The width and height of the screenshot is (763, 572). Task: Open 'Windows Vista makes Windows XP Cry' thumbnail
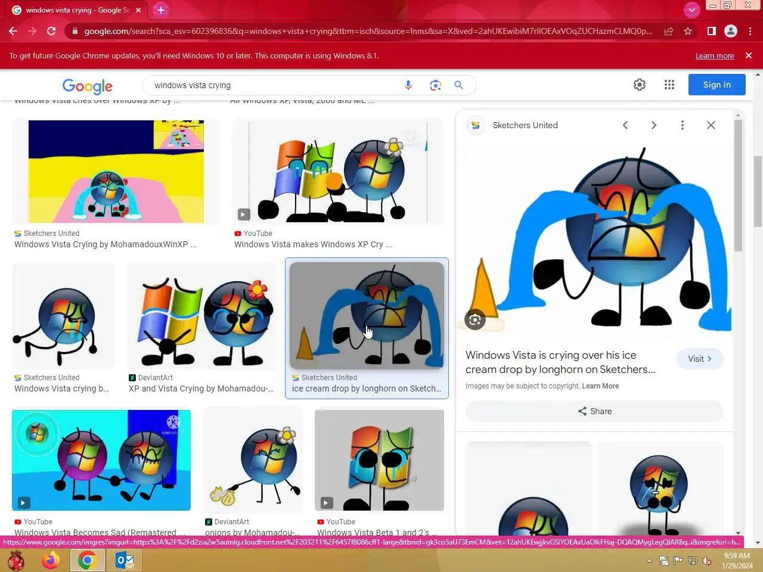click(x=338, y=172)
